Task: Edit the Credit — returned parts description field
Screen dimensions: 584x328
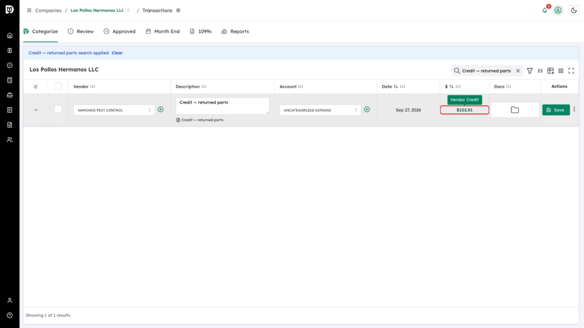Action: (x=222, y=105)
